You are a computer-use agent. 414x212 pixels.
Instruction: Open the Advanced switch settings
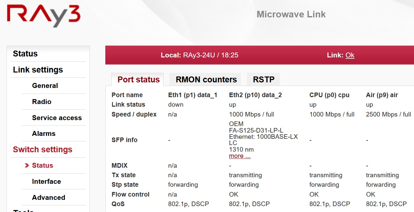(x=49, y=198)
